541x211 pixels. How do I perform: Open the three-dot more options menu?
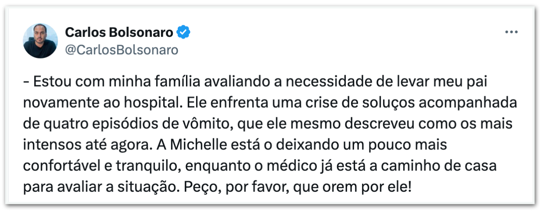pyautogui.click(x=512, y=32)
